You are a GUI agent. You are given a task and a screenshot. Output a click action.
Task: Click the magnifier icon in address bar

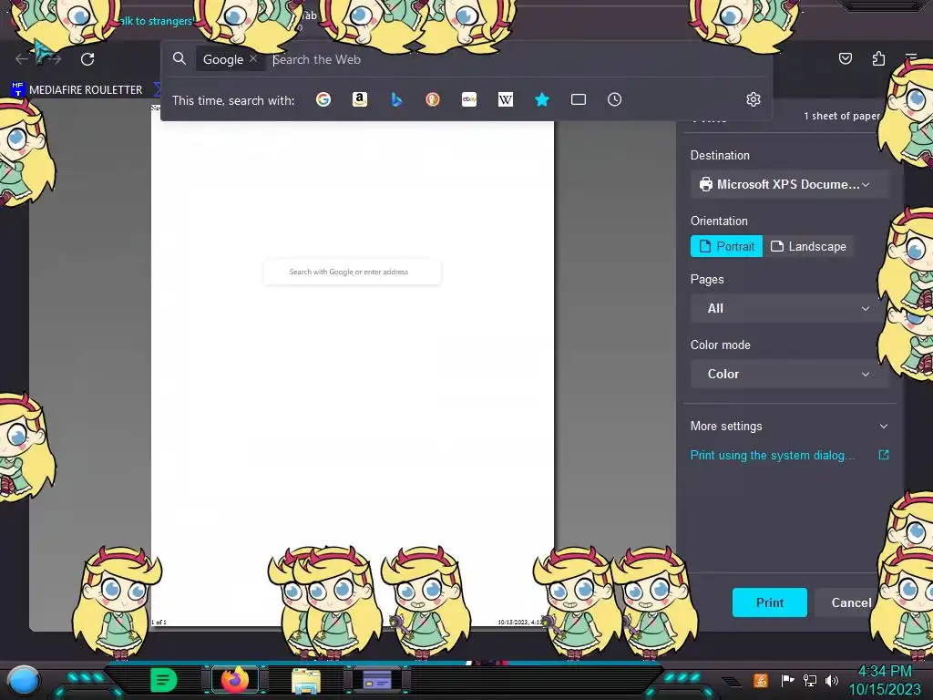tap(179, 59)
